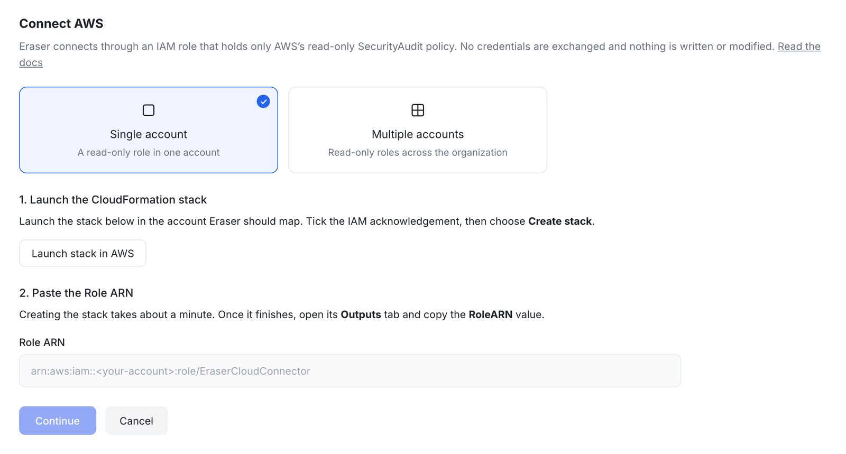Focus the Role ARN input field
This screenshot has height=454, width=846.
(350, 370)
